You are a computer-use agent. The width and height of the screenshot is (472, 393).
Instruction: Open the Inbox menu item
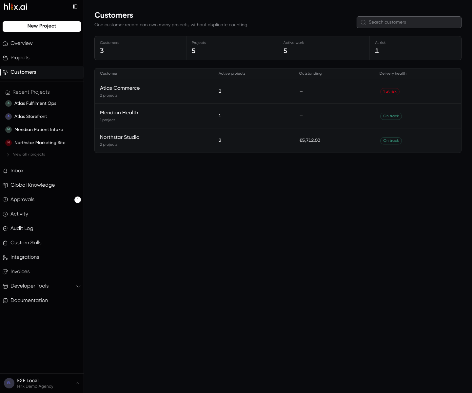42,171
